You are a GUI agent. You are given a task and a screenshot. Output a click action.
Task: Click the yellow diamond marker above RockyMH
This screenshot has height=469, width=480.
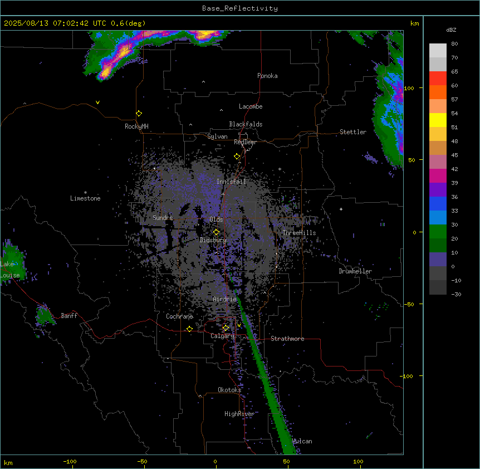click(x=139, y=114)
